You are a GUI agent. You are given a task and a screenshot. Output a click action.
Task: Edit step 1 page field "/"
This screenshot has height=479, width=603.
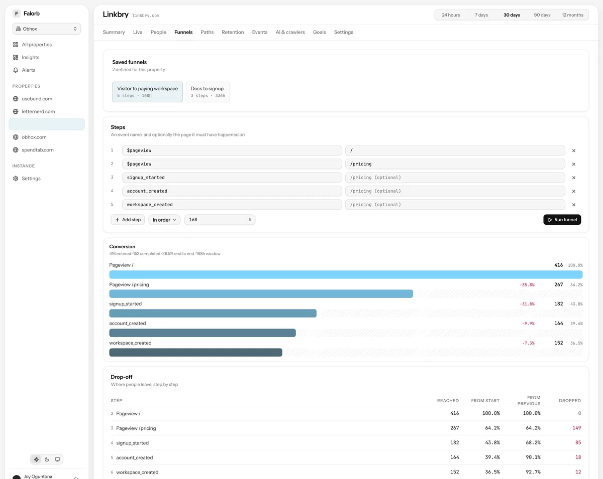tap(455, 150)
